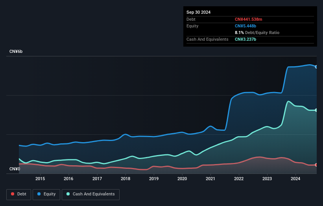Click the 2017 x-axis label
The image size is (323, 206).
click(97, 179)
